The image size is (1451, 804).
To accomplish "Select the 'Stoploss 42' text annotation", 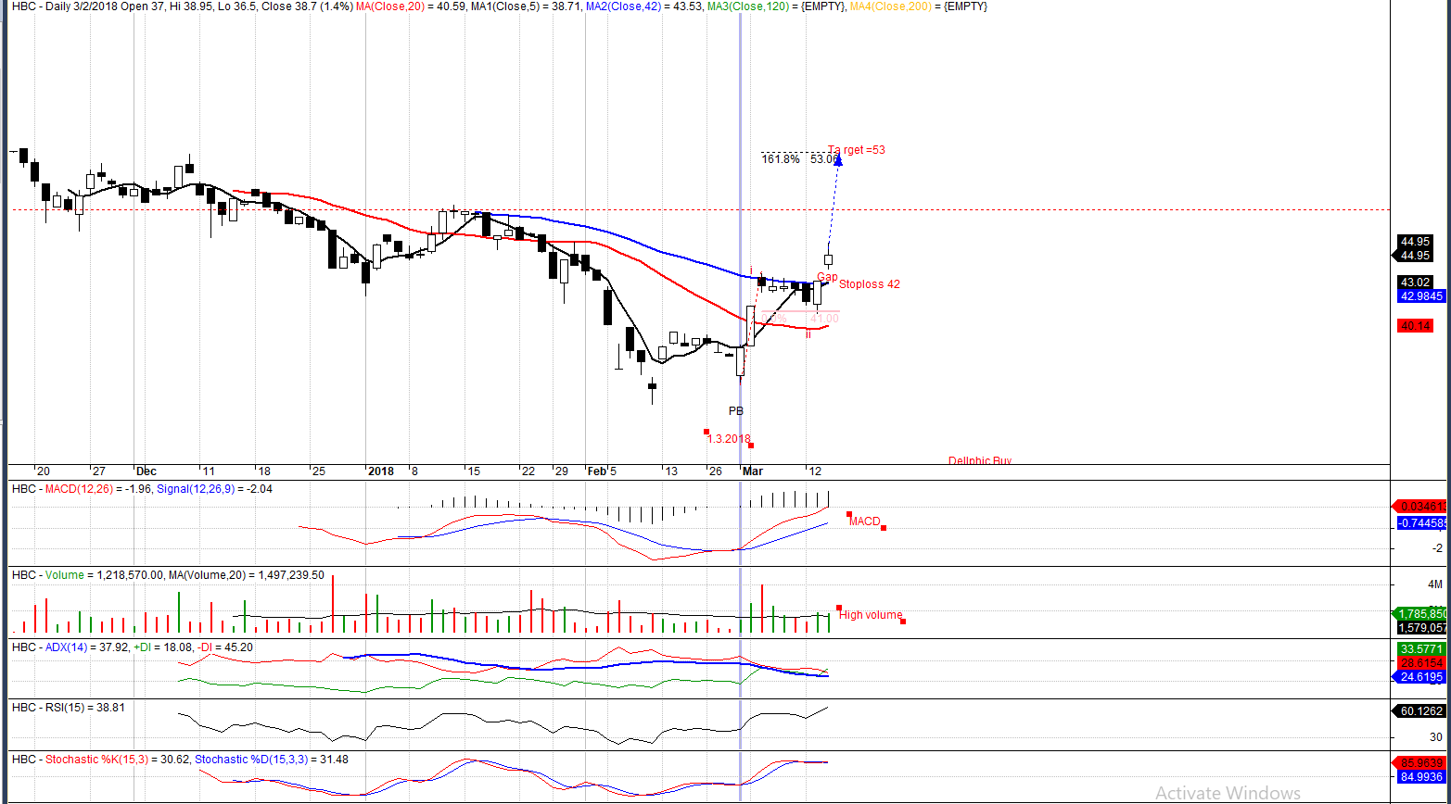I will point(869,284).
